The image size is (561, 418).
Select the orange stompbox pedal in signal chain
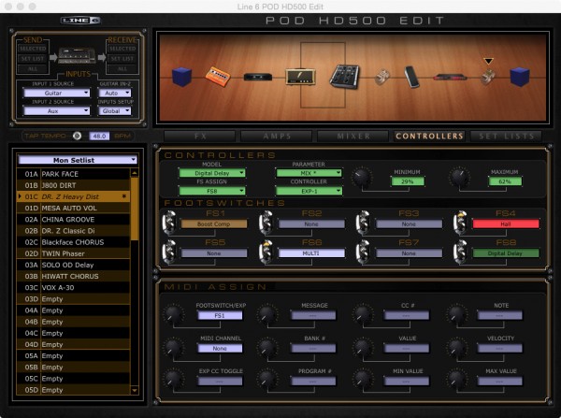point(218,77)
